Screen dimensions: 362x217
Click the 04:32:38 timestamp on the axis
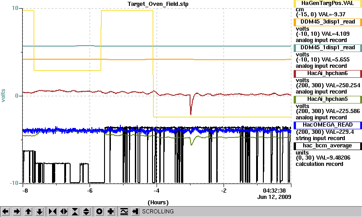(274, 191)
